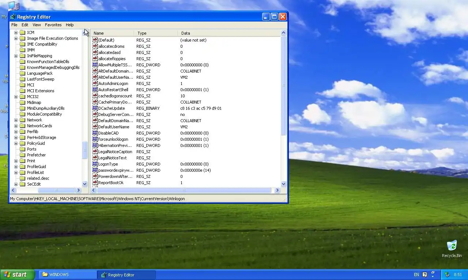
Task: Open the Favorites menu
Action: pos(53,25)
